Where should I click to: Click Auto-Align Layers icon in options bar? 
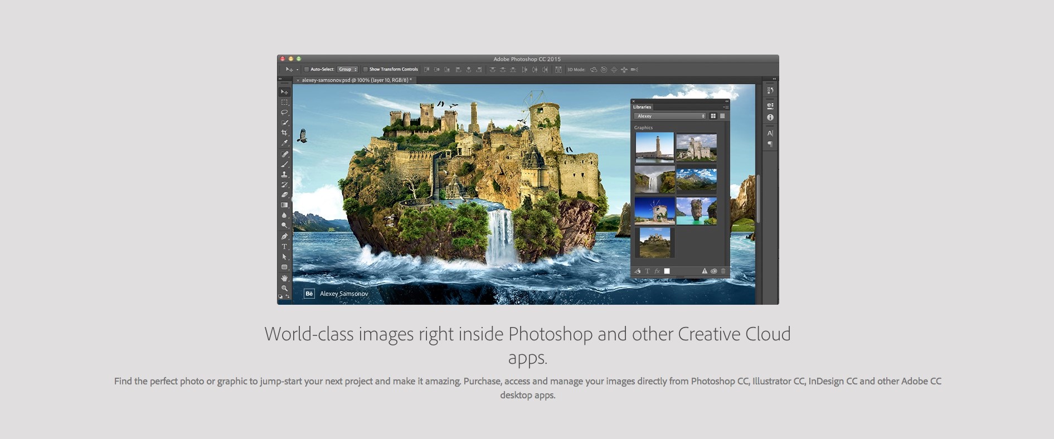pyautogui.click(x=558, y=70)
